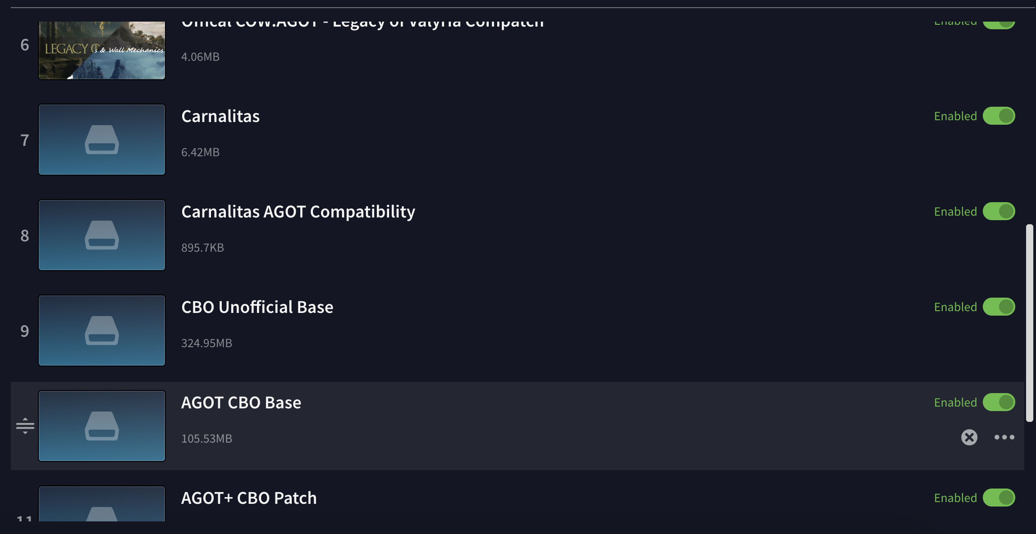Image resolution: width=1036 pixels, height=534 pixels.
Task: Disable CBO Unofficial Base toggle
Action: pos(999,307)
